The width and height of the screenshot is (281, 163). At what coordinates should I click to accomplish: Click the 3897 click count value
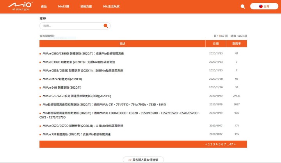(237, 104)
